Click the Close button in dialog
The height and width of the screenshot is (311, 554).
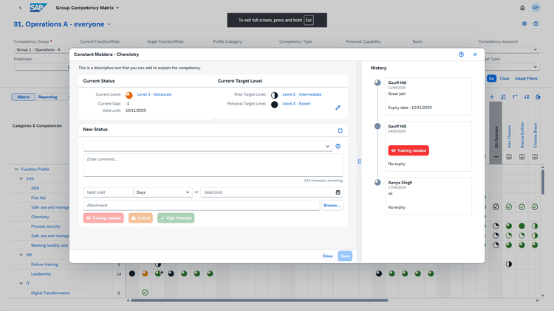point(327,256)
